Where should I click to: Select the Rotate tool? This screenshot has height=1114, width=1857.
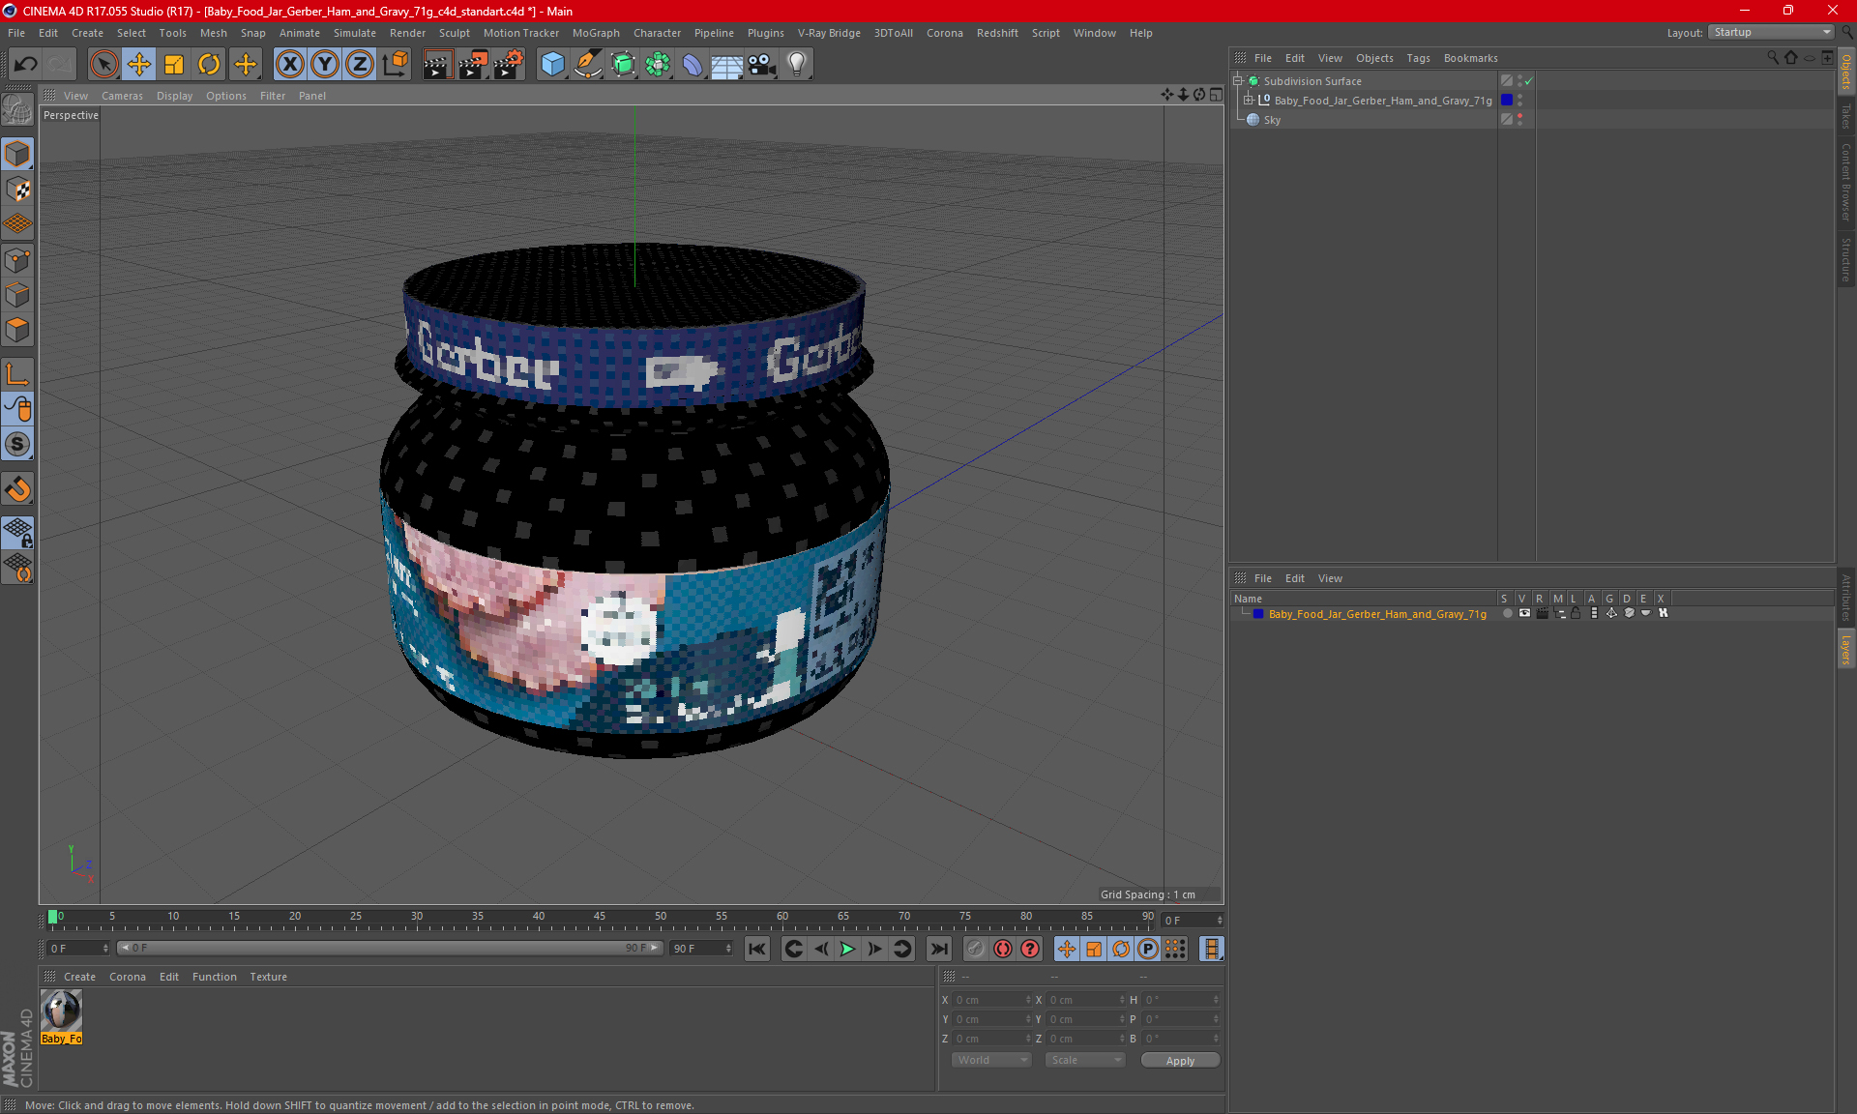[x=209, y=65]
